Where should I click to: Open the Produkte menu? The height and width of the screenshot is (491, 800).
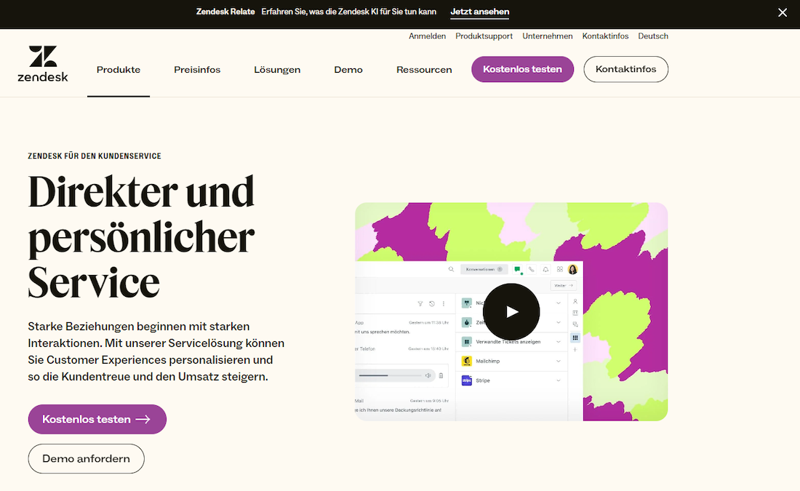119,69
